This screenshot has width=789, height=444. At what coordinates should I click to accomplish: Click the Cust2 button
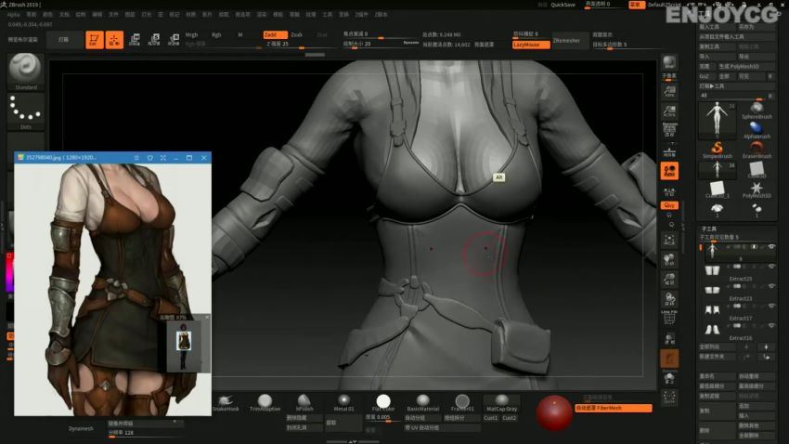click(x=510, y=418)
